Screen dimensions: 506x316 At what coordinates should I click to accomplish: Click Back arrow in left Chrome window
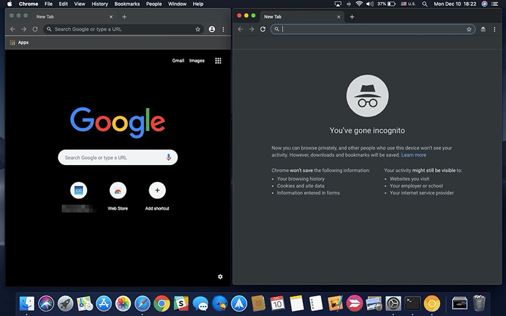coord(13,29)
